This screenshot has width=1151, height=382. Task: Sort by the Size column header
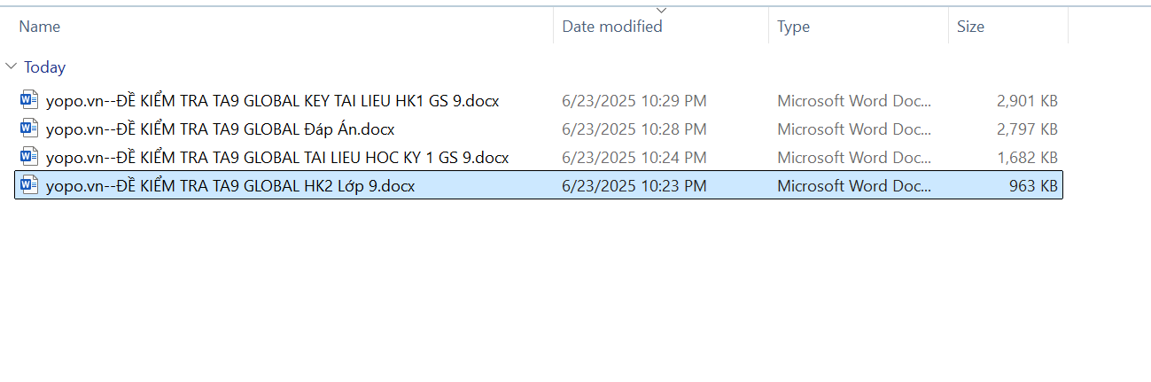pyautogui.click(x=970, y=27)
